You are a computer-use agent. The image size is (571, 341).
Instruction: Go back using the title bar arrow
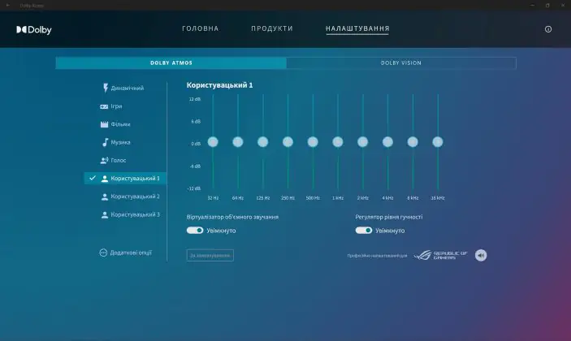7,5
